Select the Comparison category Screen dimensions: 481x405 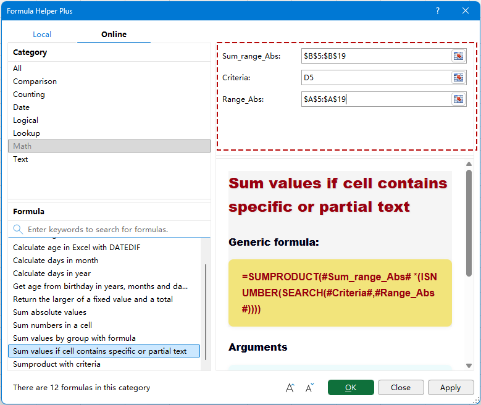[x=109, y=81]
